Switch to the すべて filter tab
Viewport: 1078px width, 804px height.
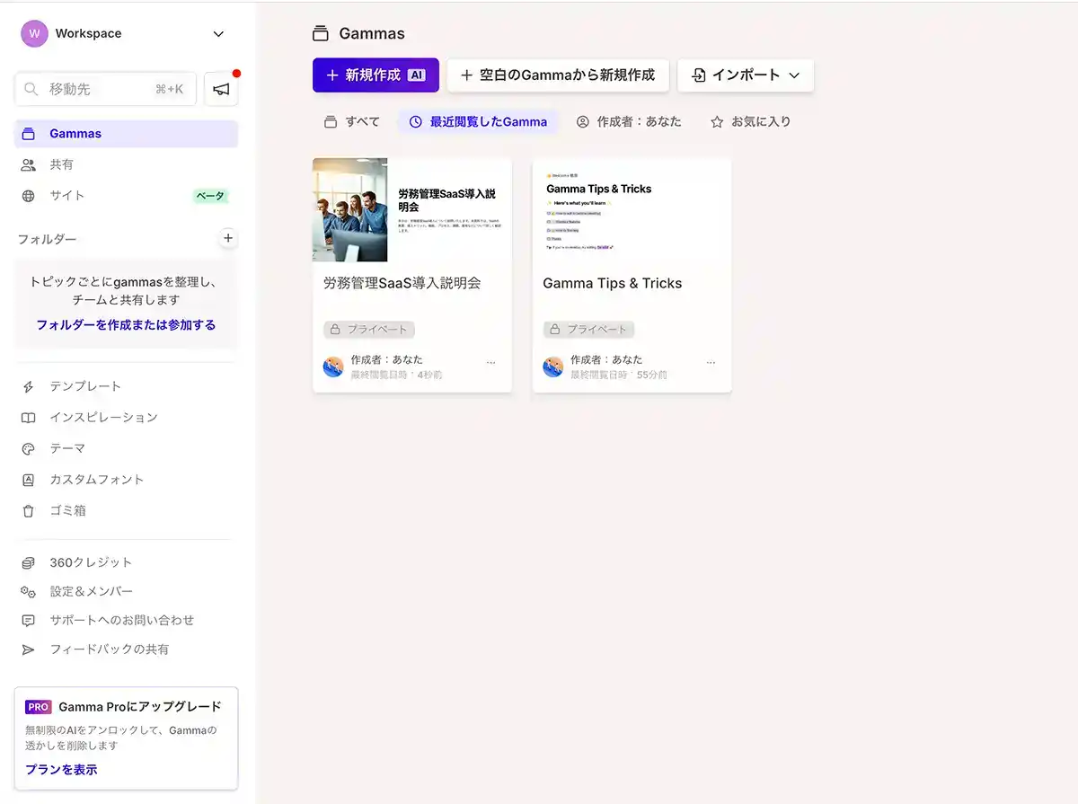(x=352, y=121)
